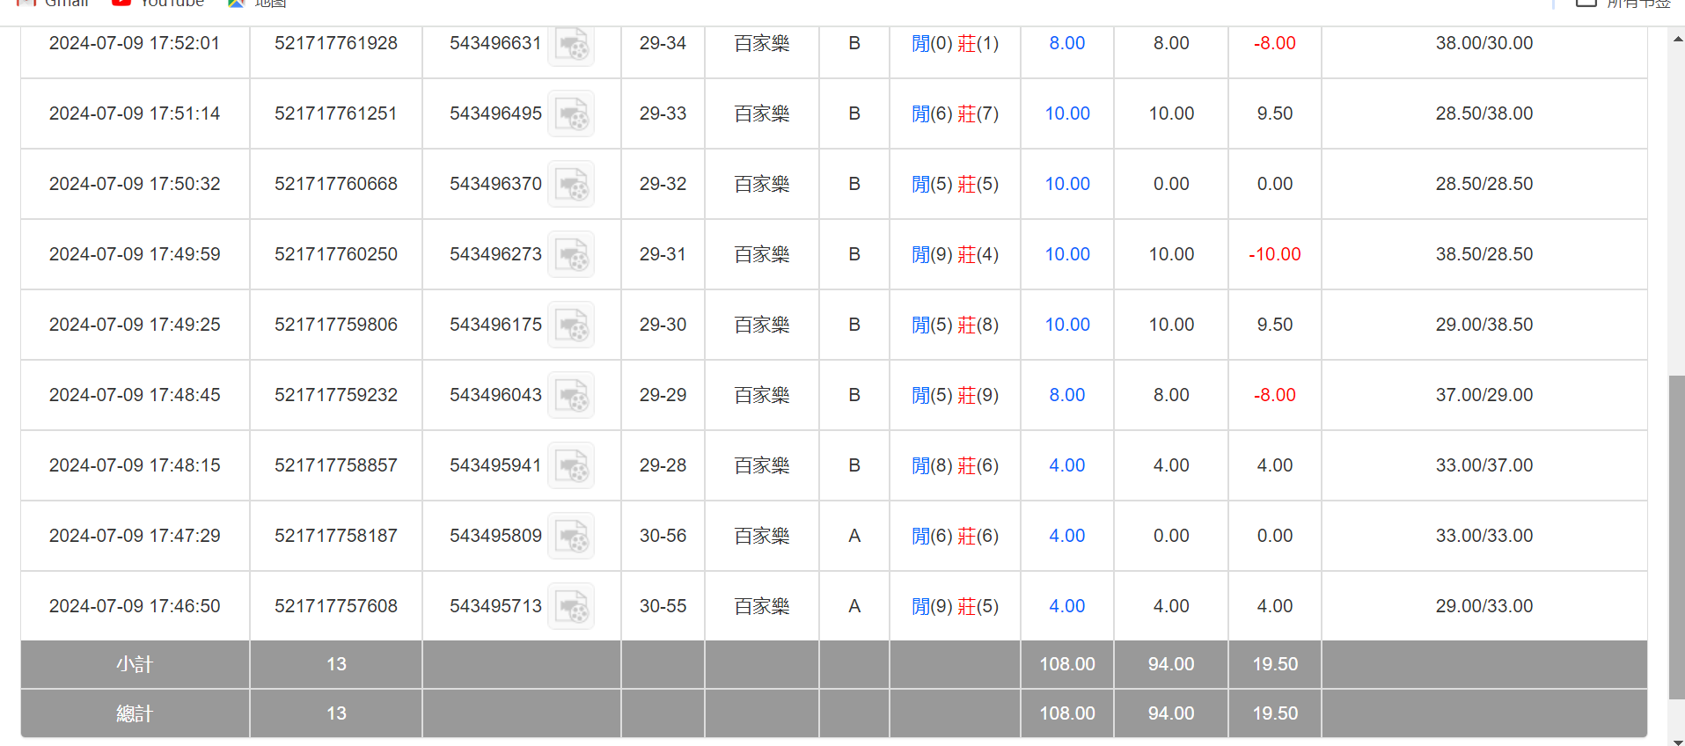Click blue 8.00 amount in 17:52:01 row
The width and height of the screenshot is (1685, 746).
click(1066, 43)
